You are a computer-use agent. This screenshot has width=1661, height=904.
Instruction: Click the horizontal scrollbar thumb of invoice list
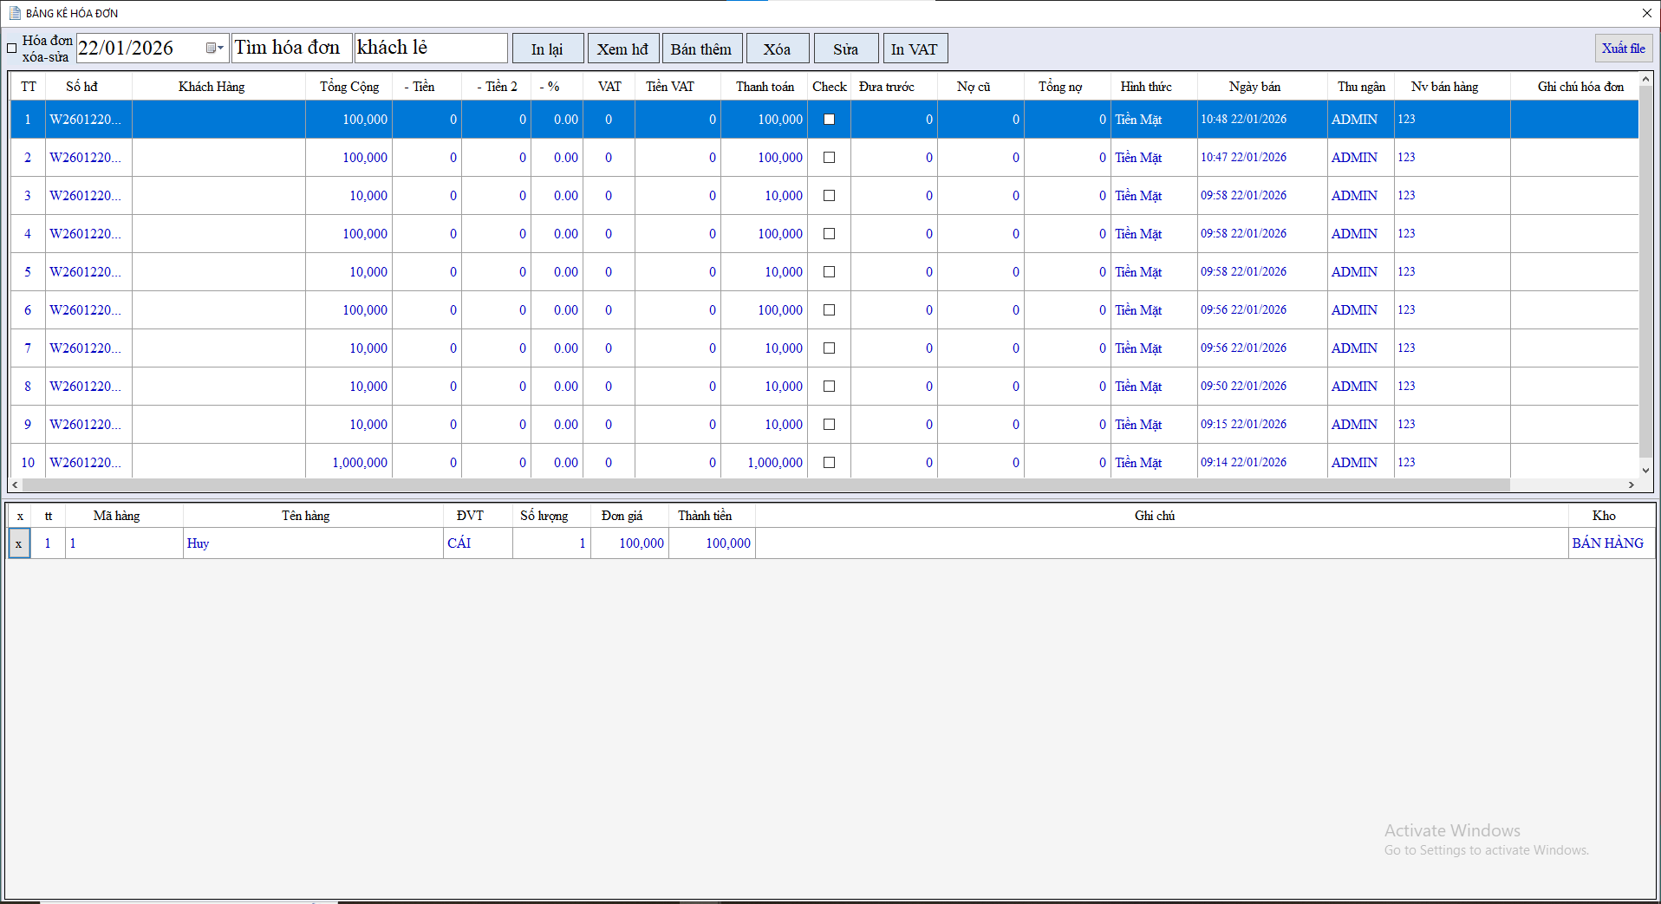point(765,485)
